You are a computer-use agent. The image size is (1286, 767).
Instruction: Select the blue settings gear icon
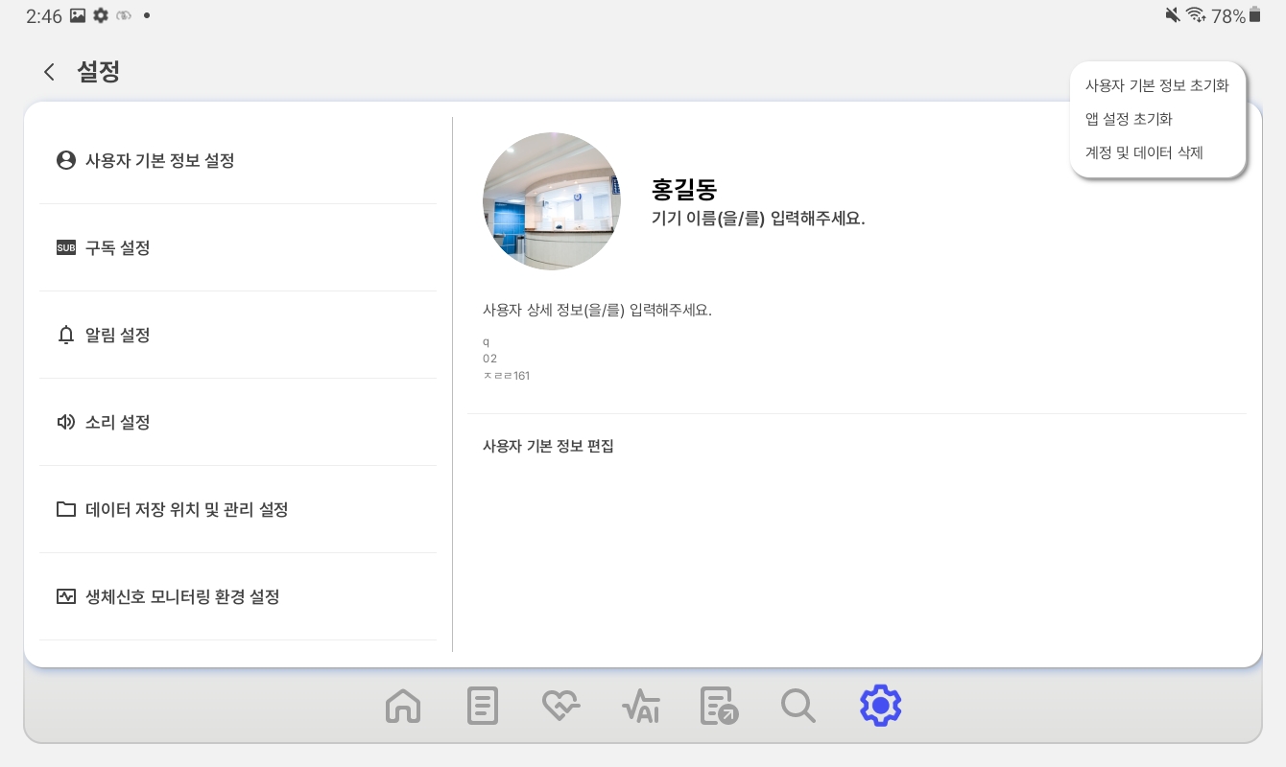pos(880,706)
